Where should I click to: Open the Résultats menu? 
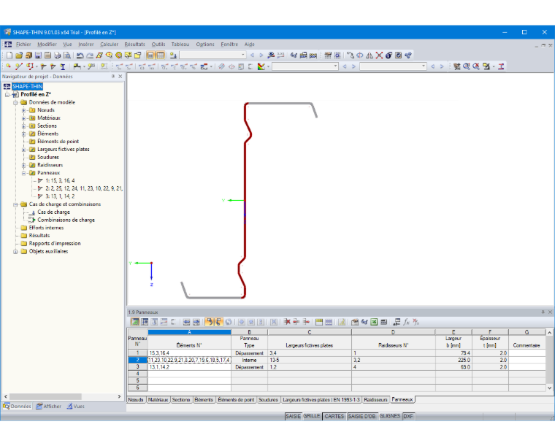tap(134, 45)
